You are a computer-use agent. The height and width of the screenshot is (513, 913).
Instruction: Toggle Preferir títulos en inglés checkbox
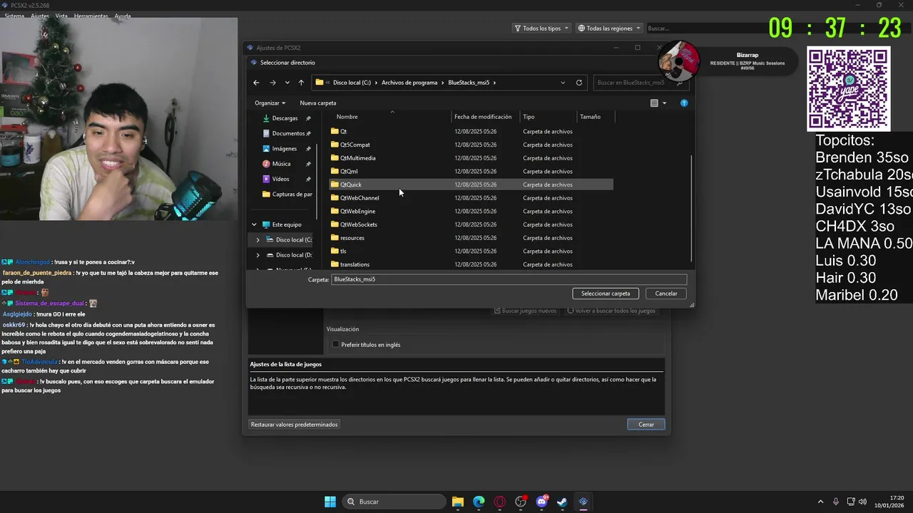[336, 345]
